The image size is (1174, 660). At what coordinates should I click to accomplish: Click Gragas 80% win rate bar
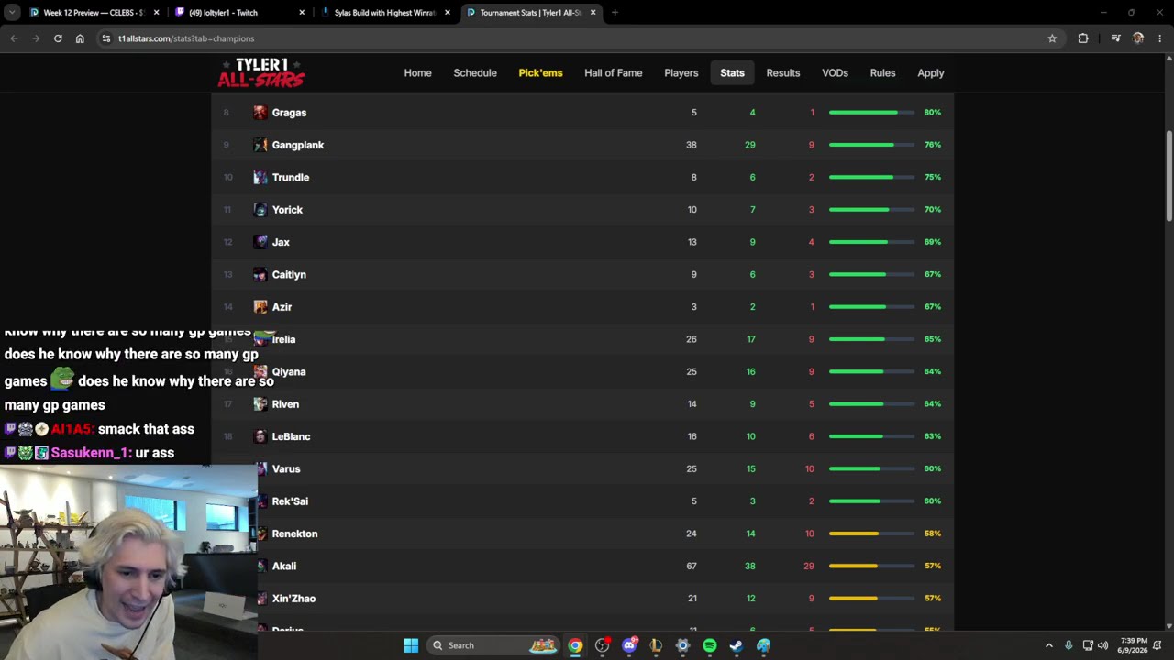[871, 113]
